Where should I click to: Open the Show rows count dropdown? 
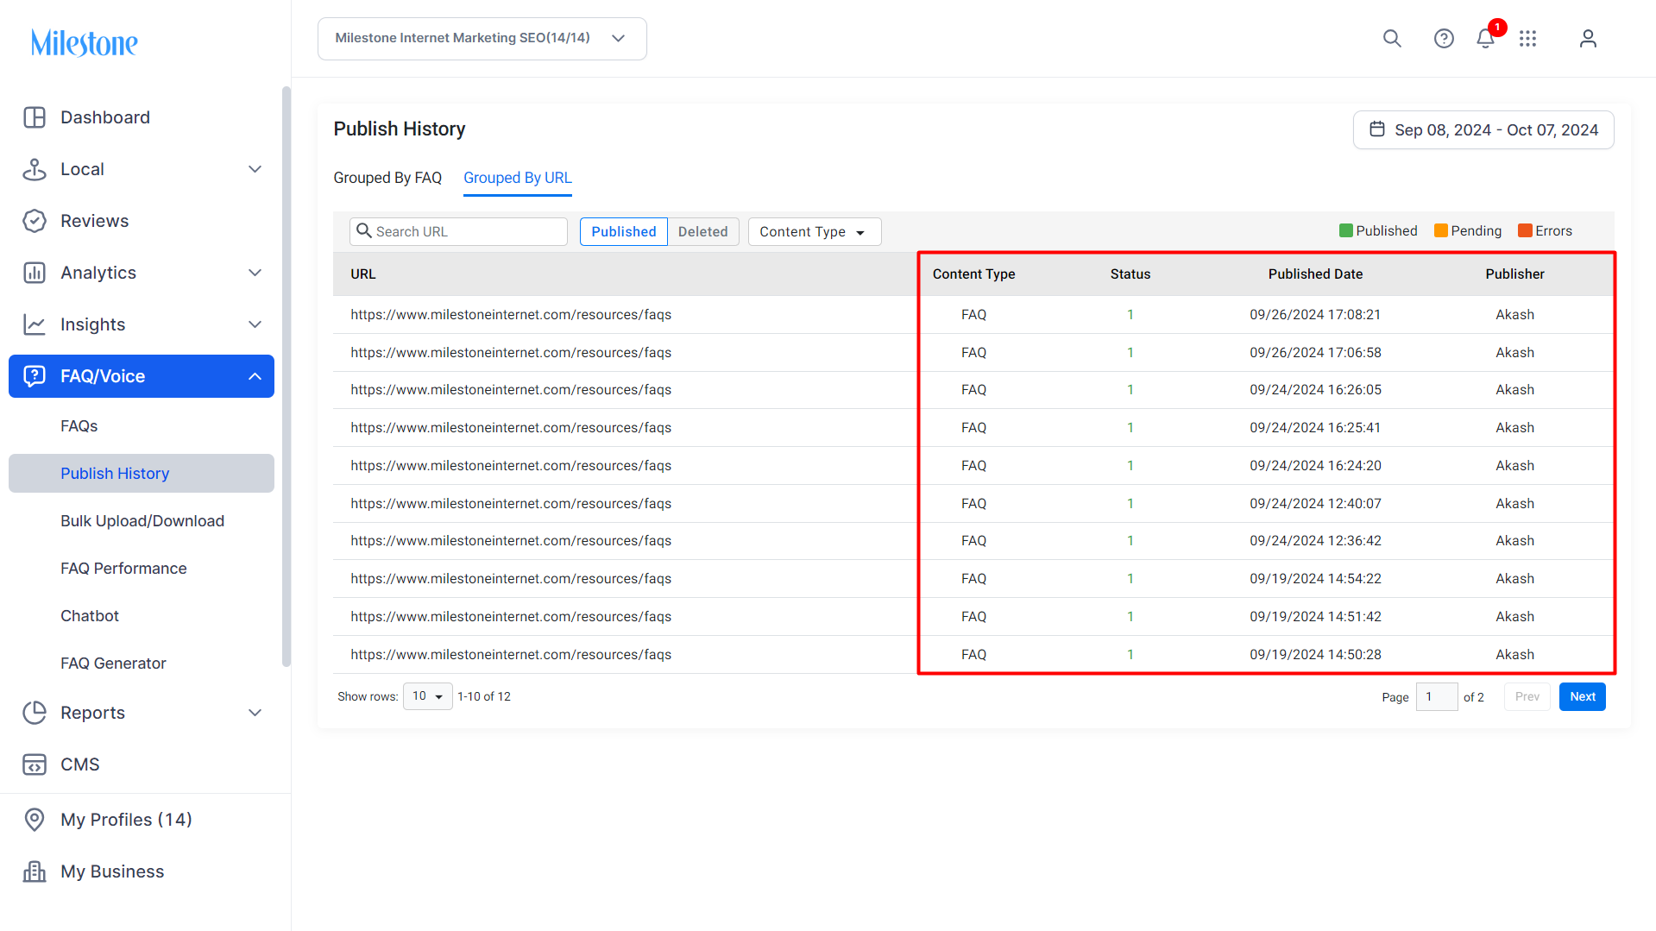tap(428, 696)
